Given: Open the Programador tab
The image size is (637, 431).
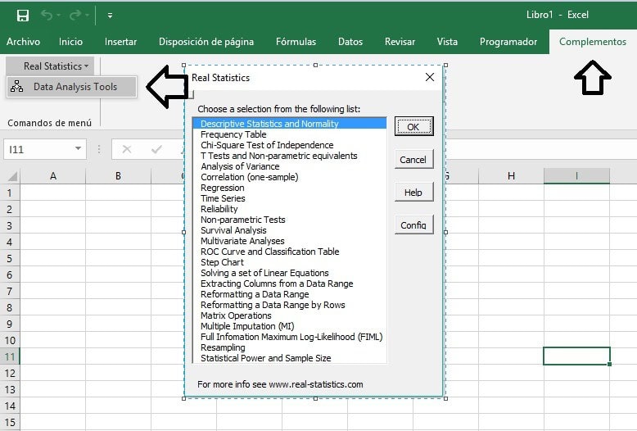Looking at the screenshot, I should (x=508, y=42).
